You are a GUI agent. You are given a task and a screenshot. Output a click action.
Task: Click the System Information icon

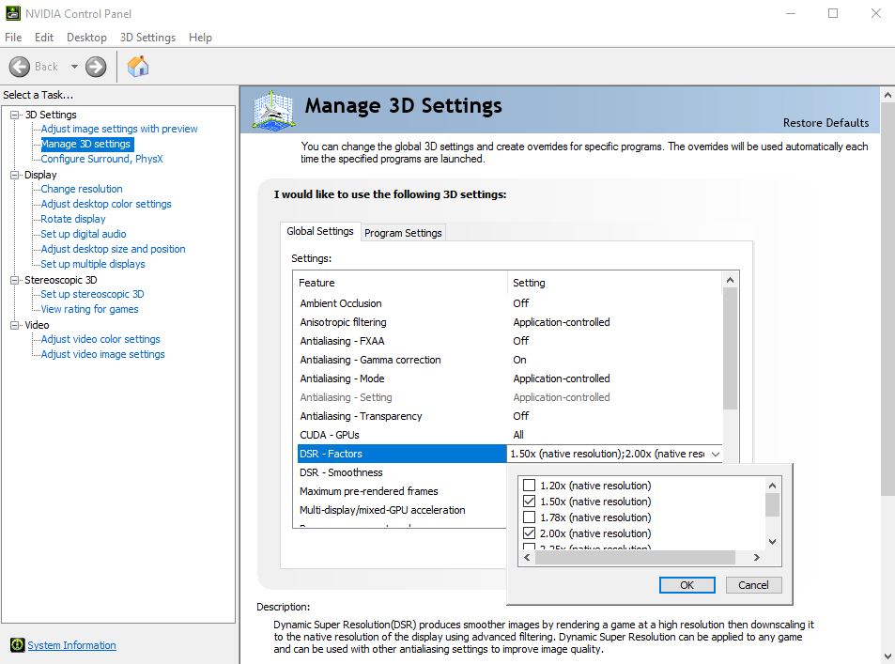tap(17, 645)
